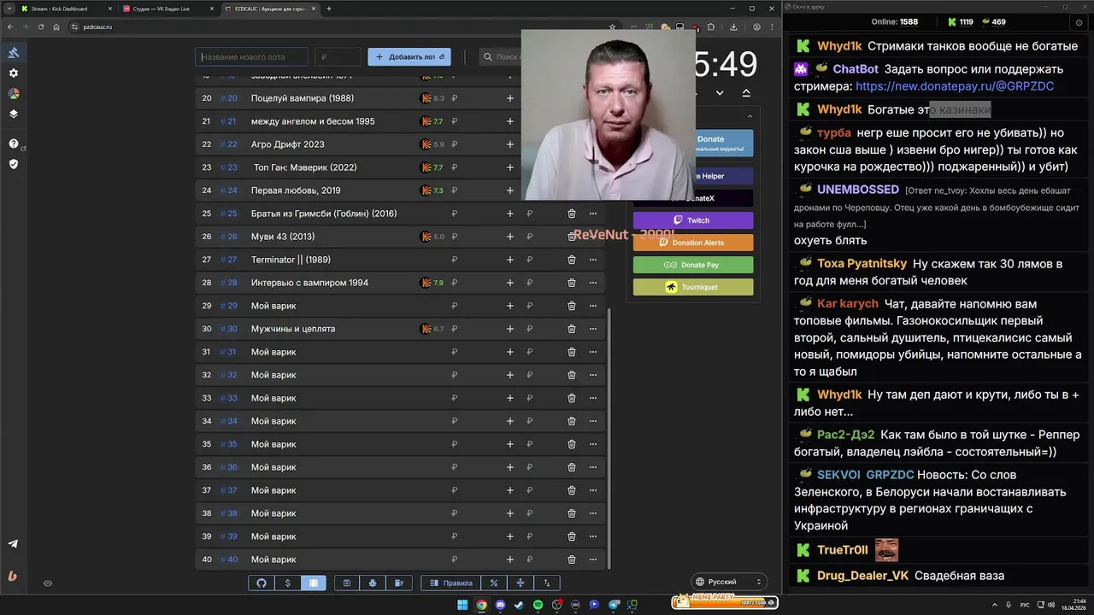Open the browser tab search dropdown
Screen dimensions: 1094x615
point(8,9)
